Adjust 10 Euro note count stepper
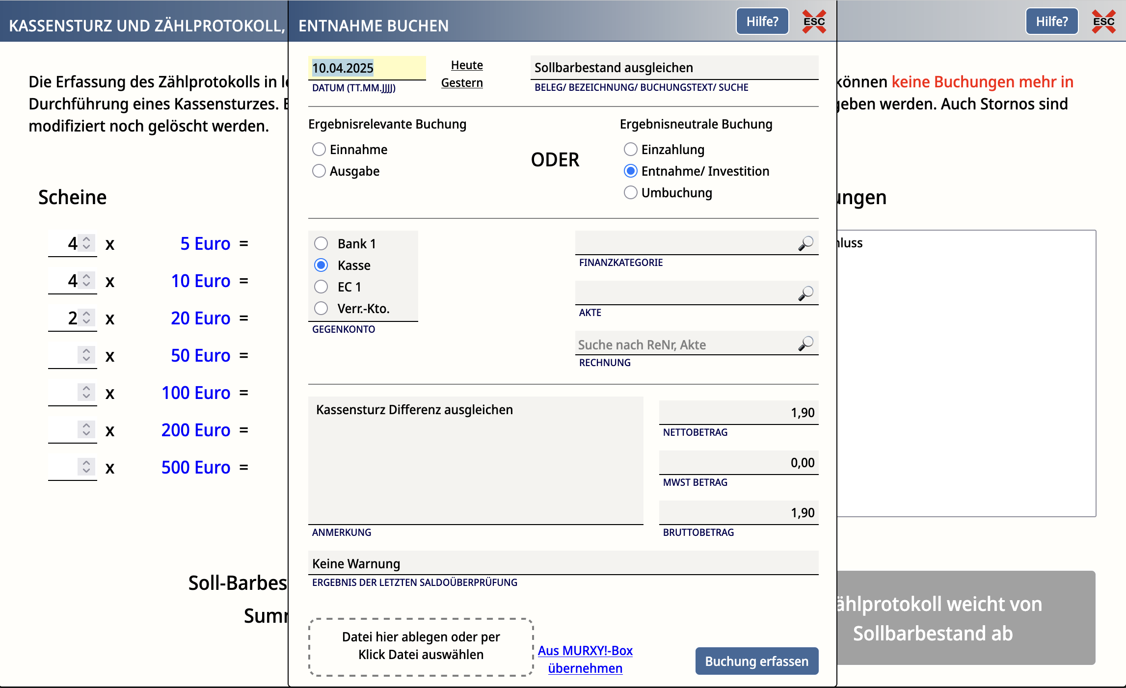 [86, 280]
